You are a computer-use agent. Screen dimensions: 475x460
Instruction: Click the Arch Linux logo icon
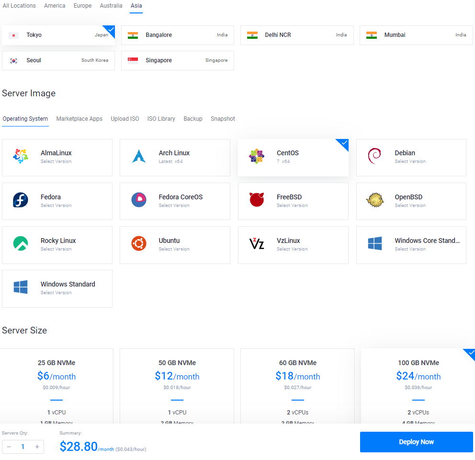(x=139, y=156)
